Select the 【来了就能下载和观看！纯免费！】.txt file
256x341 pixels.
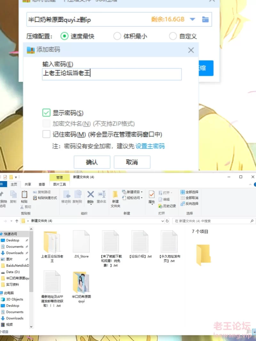click(111, 249)
